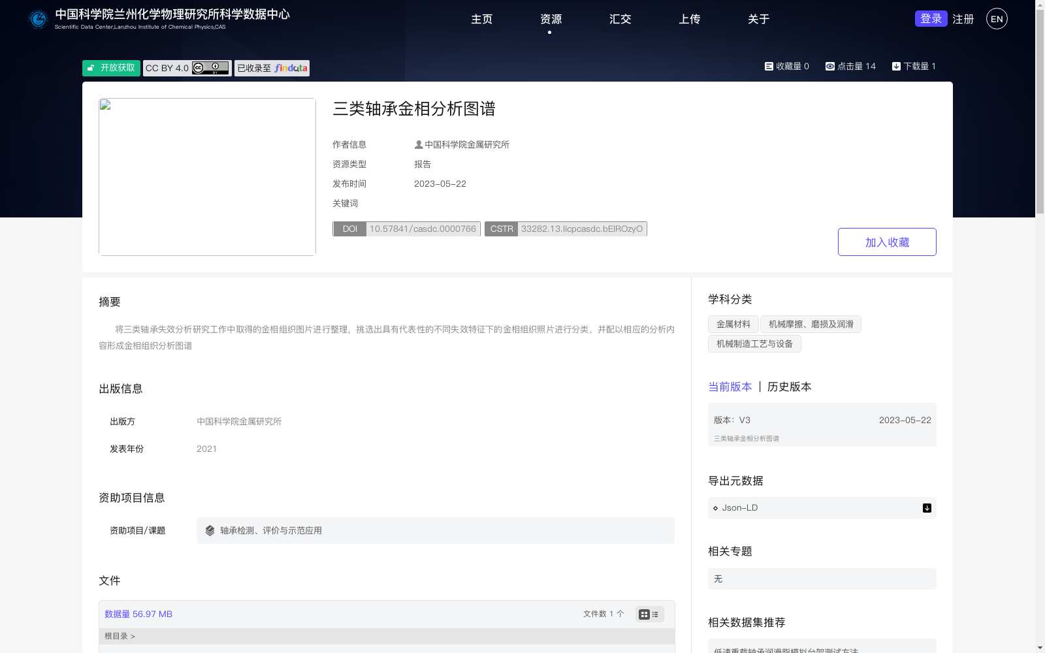Click the findata logo badge

pos(291,68)
